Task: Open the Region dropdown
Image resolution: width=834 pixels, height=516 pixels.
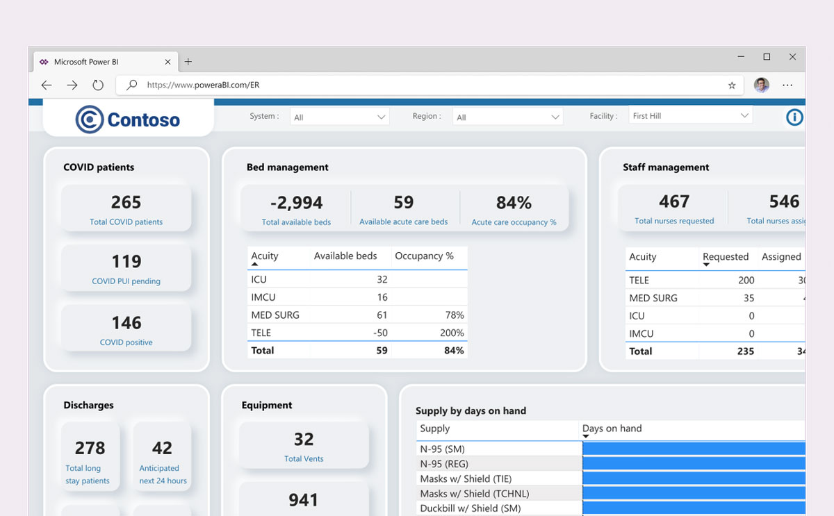Action: point(507,117)
